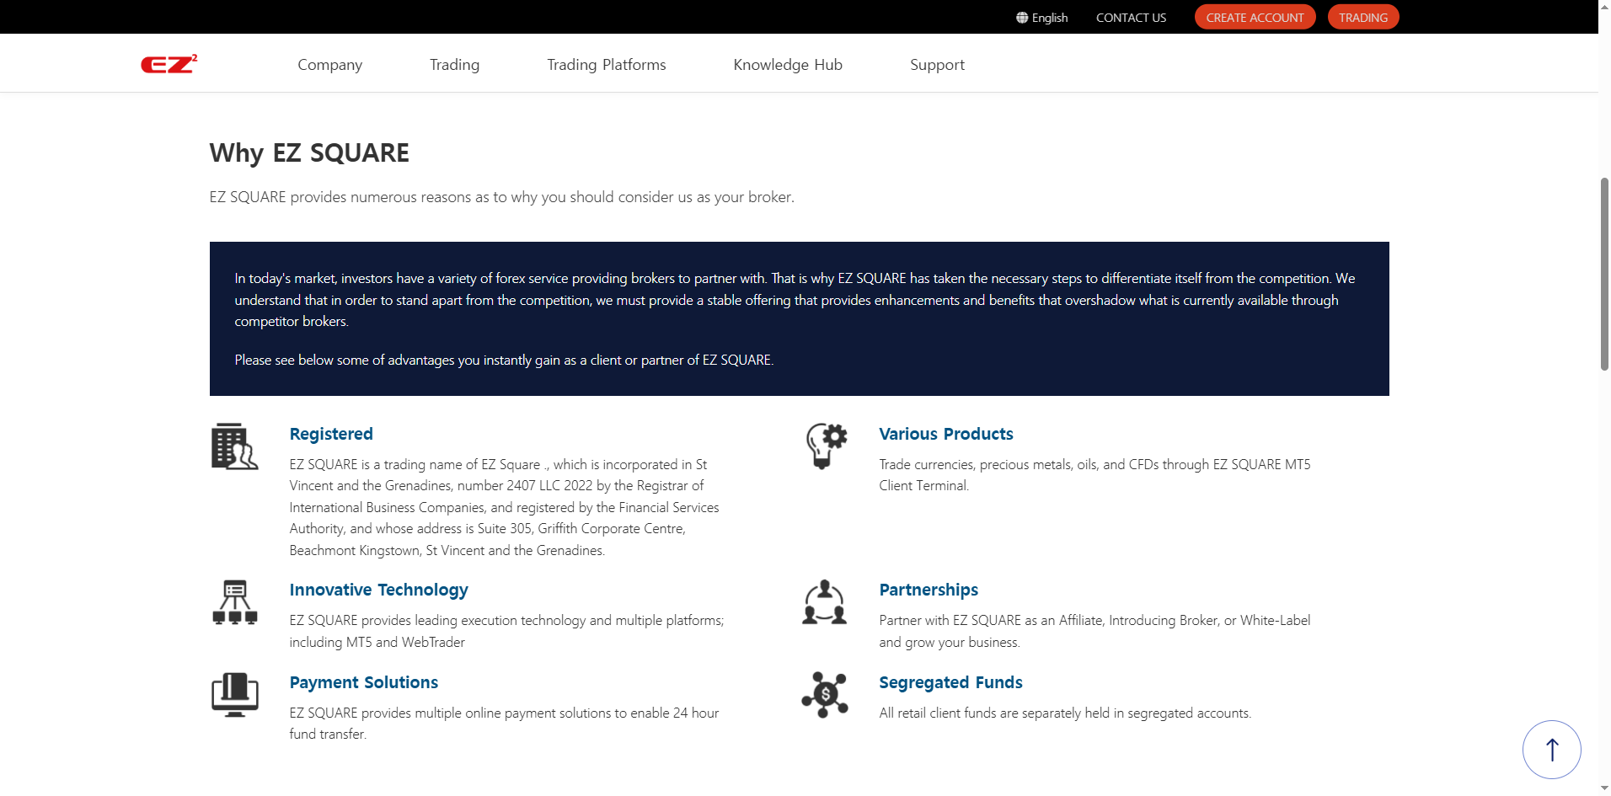This screenshot has height=796, width=1611.
Task: Click the Segregated Funds heading
Action: click(x=950, y=682)
